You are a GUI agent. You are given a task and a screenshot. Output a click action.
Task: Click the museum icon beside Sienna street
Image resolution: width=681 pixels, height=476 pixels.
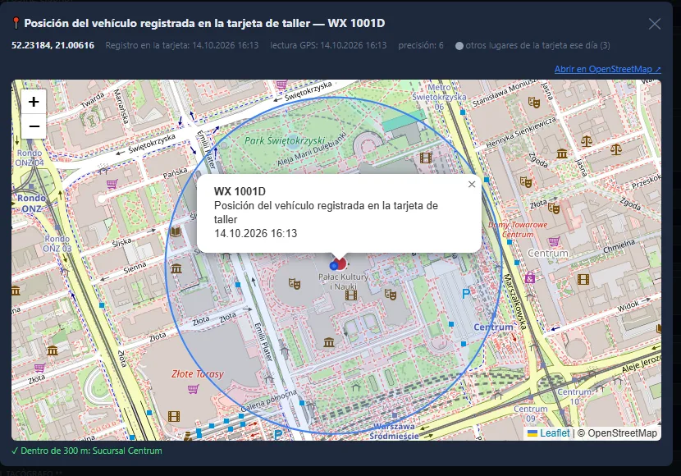(x=176, y=268)
